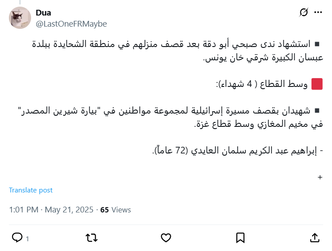Click the reply speech bubble icon
This screenshot has height=251, width=332.
[x=17, y=238]
